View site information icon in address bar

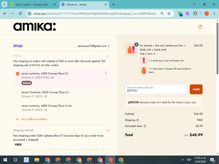(29, 14)
